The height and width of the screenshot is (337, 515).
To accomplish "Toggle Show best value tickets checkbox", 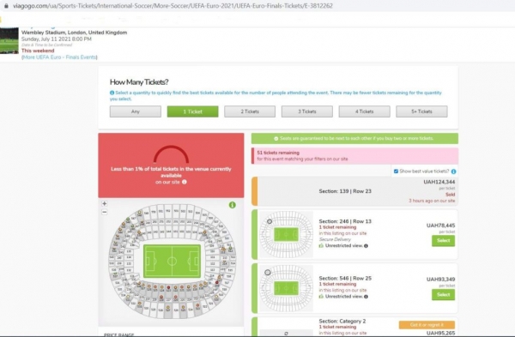I will click(x=396, y=172).
